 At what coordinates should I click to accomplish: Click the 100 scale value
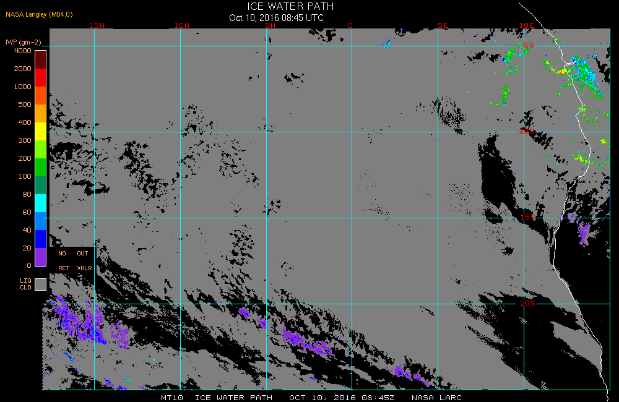click(25, 176)
